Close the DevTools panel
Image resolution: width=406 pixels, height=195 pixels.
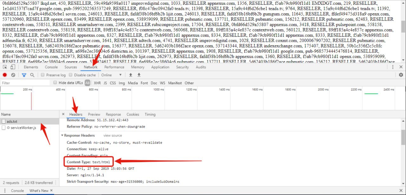401,67
